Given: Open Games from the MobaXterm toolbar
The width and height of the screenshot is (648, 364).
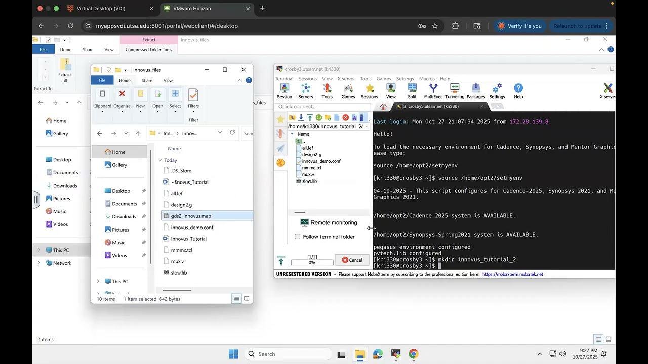Looking at the screenshot, I should [x=348, y=91].
